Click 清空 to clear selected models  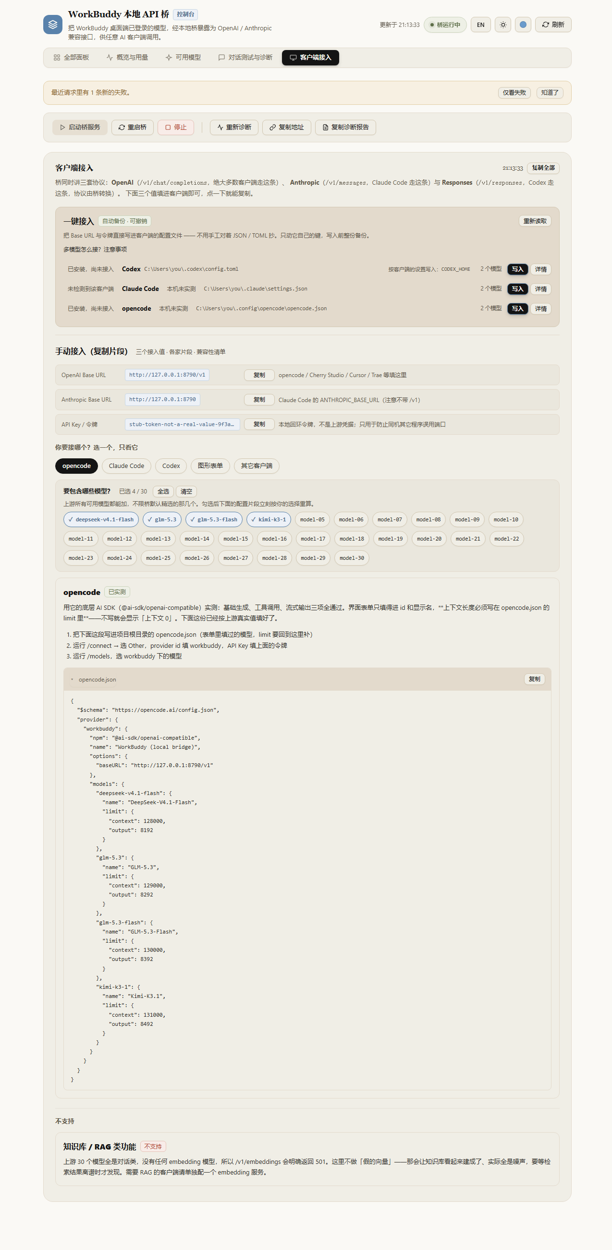[x=186, y=492]
